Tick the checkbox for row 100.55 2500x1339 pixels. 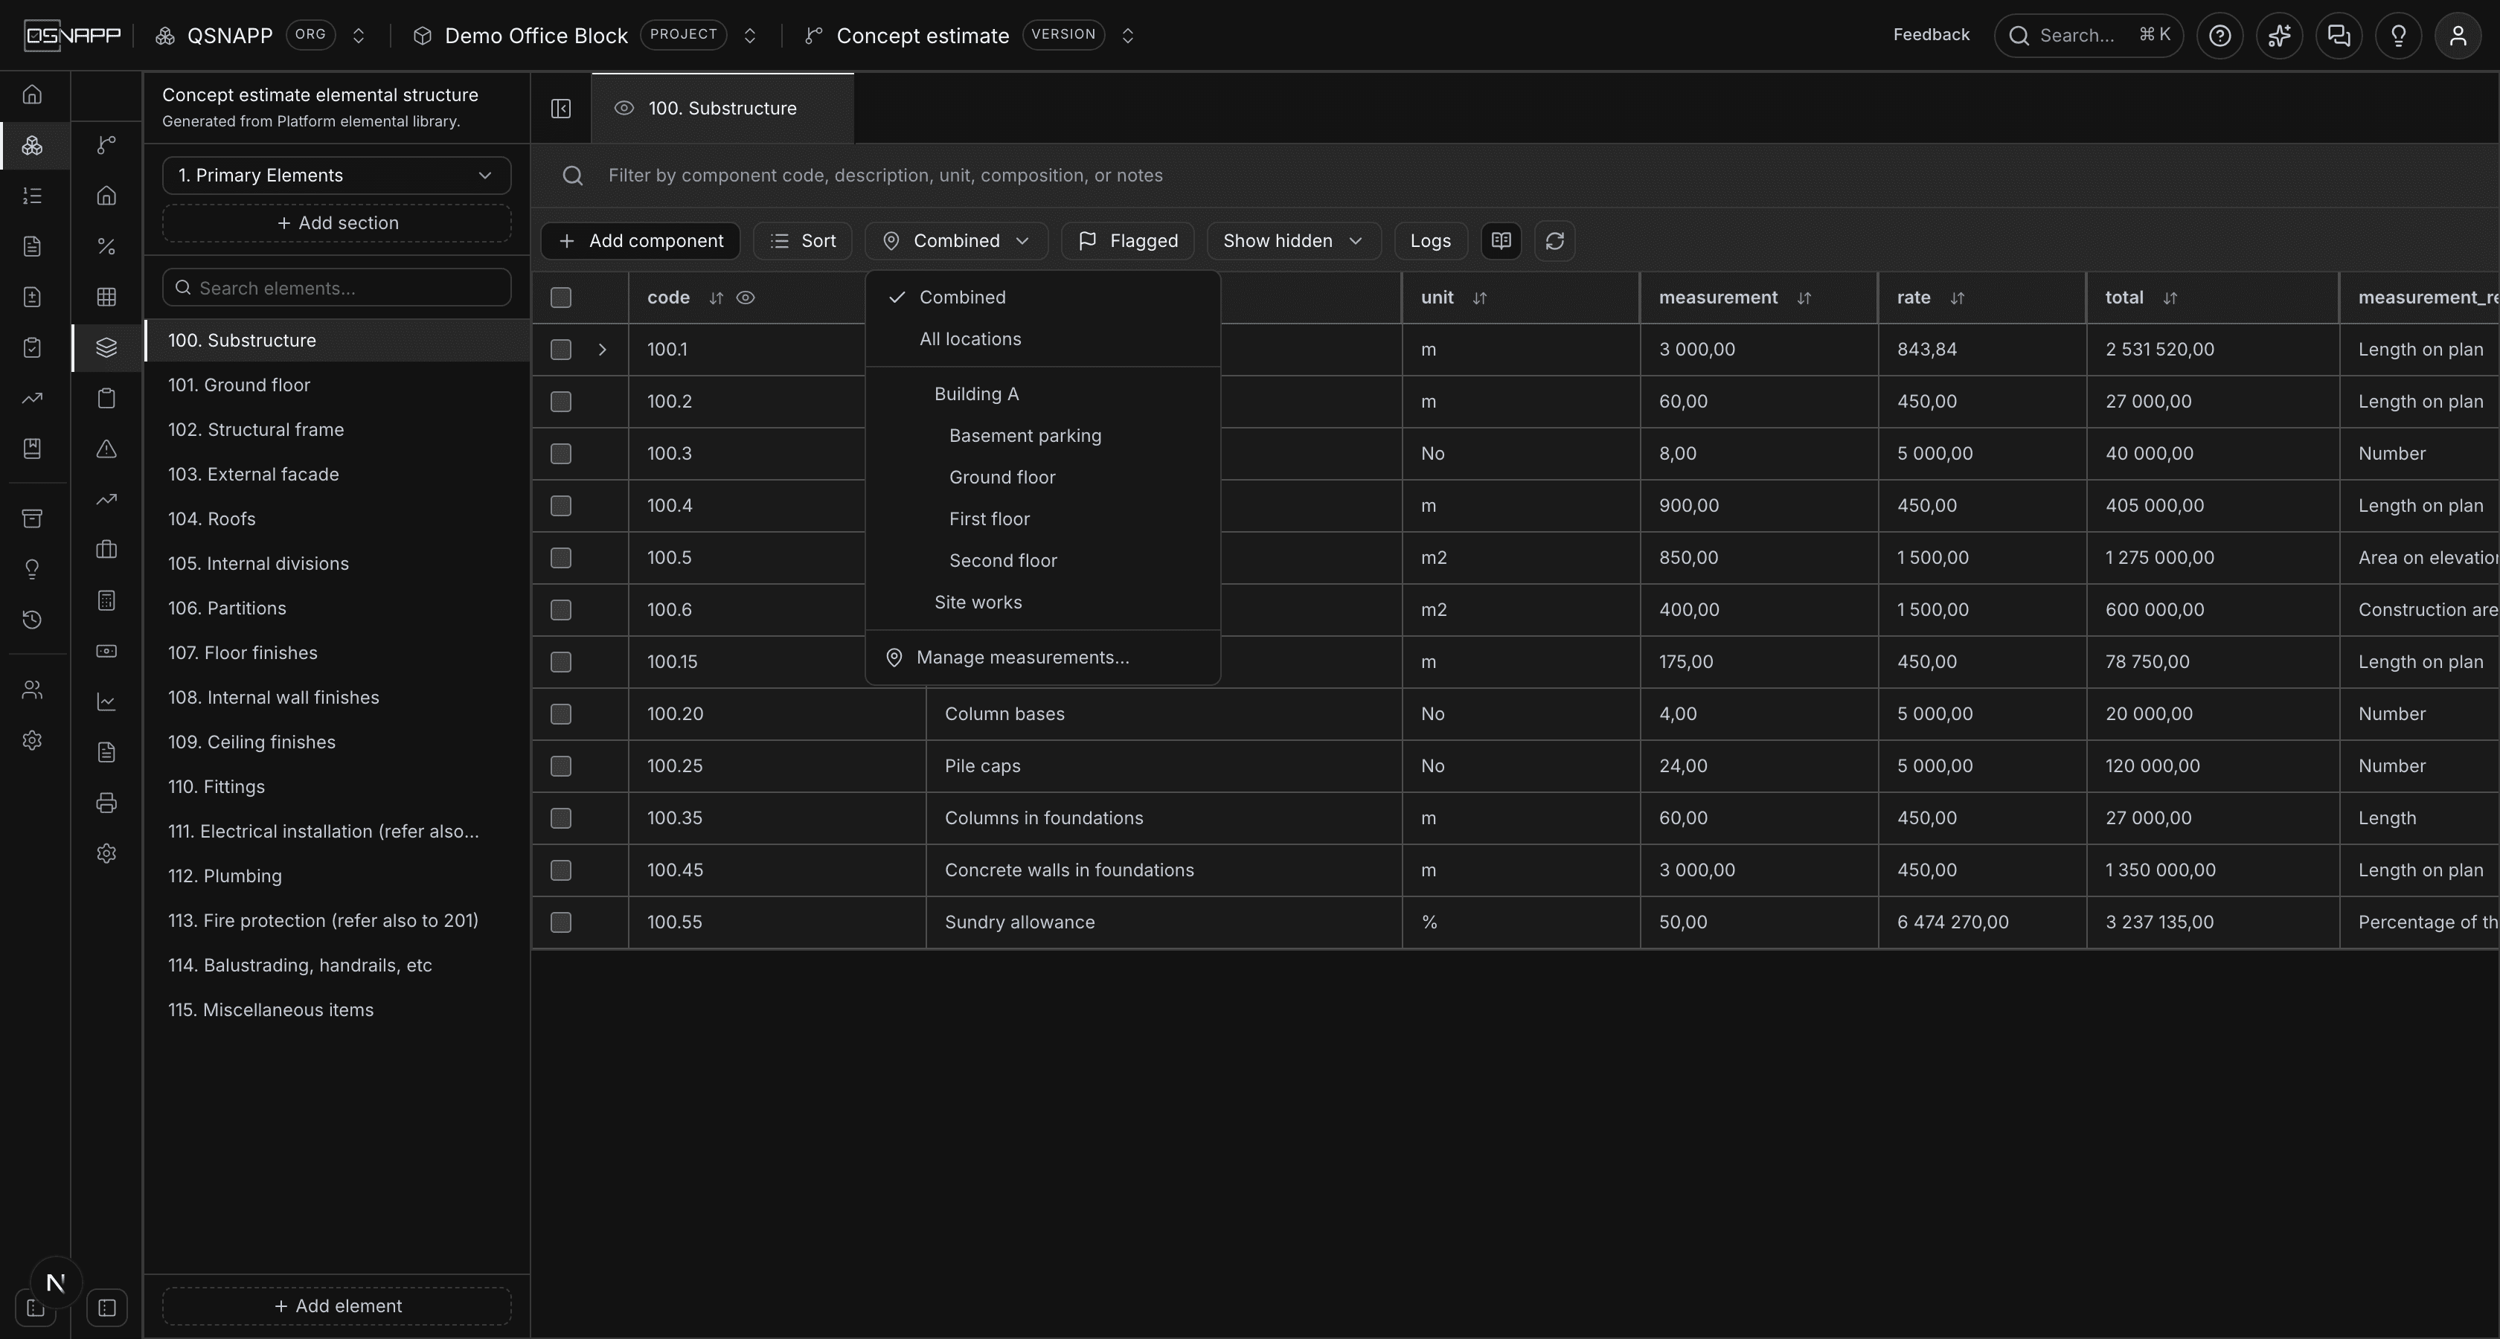(561, 922)
